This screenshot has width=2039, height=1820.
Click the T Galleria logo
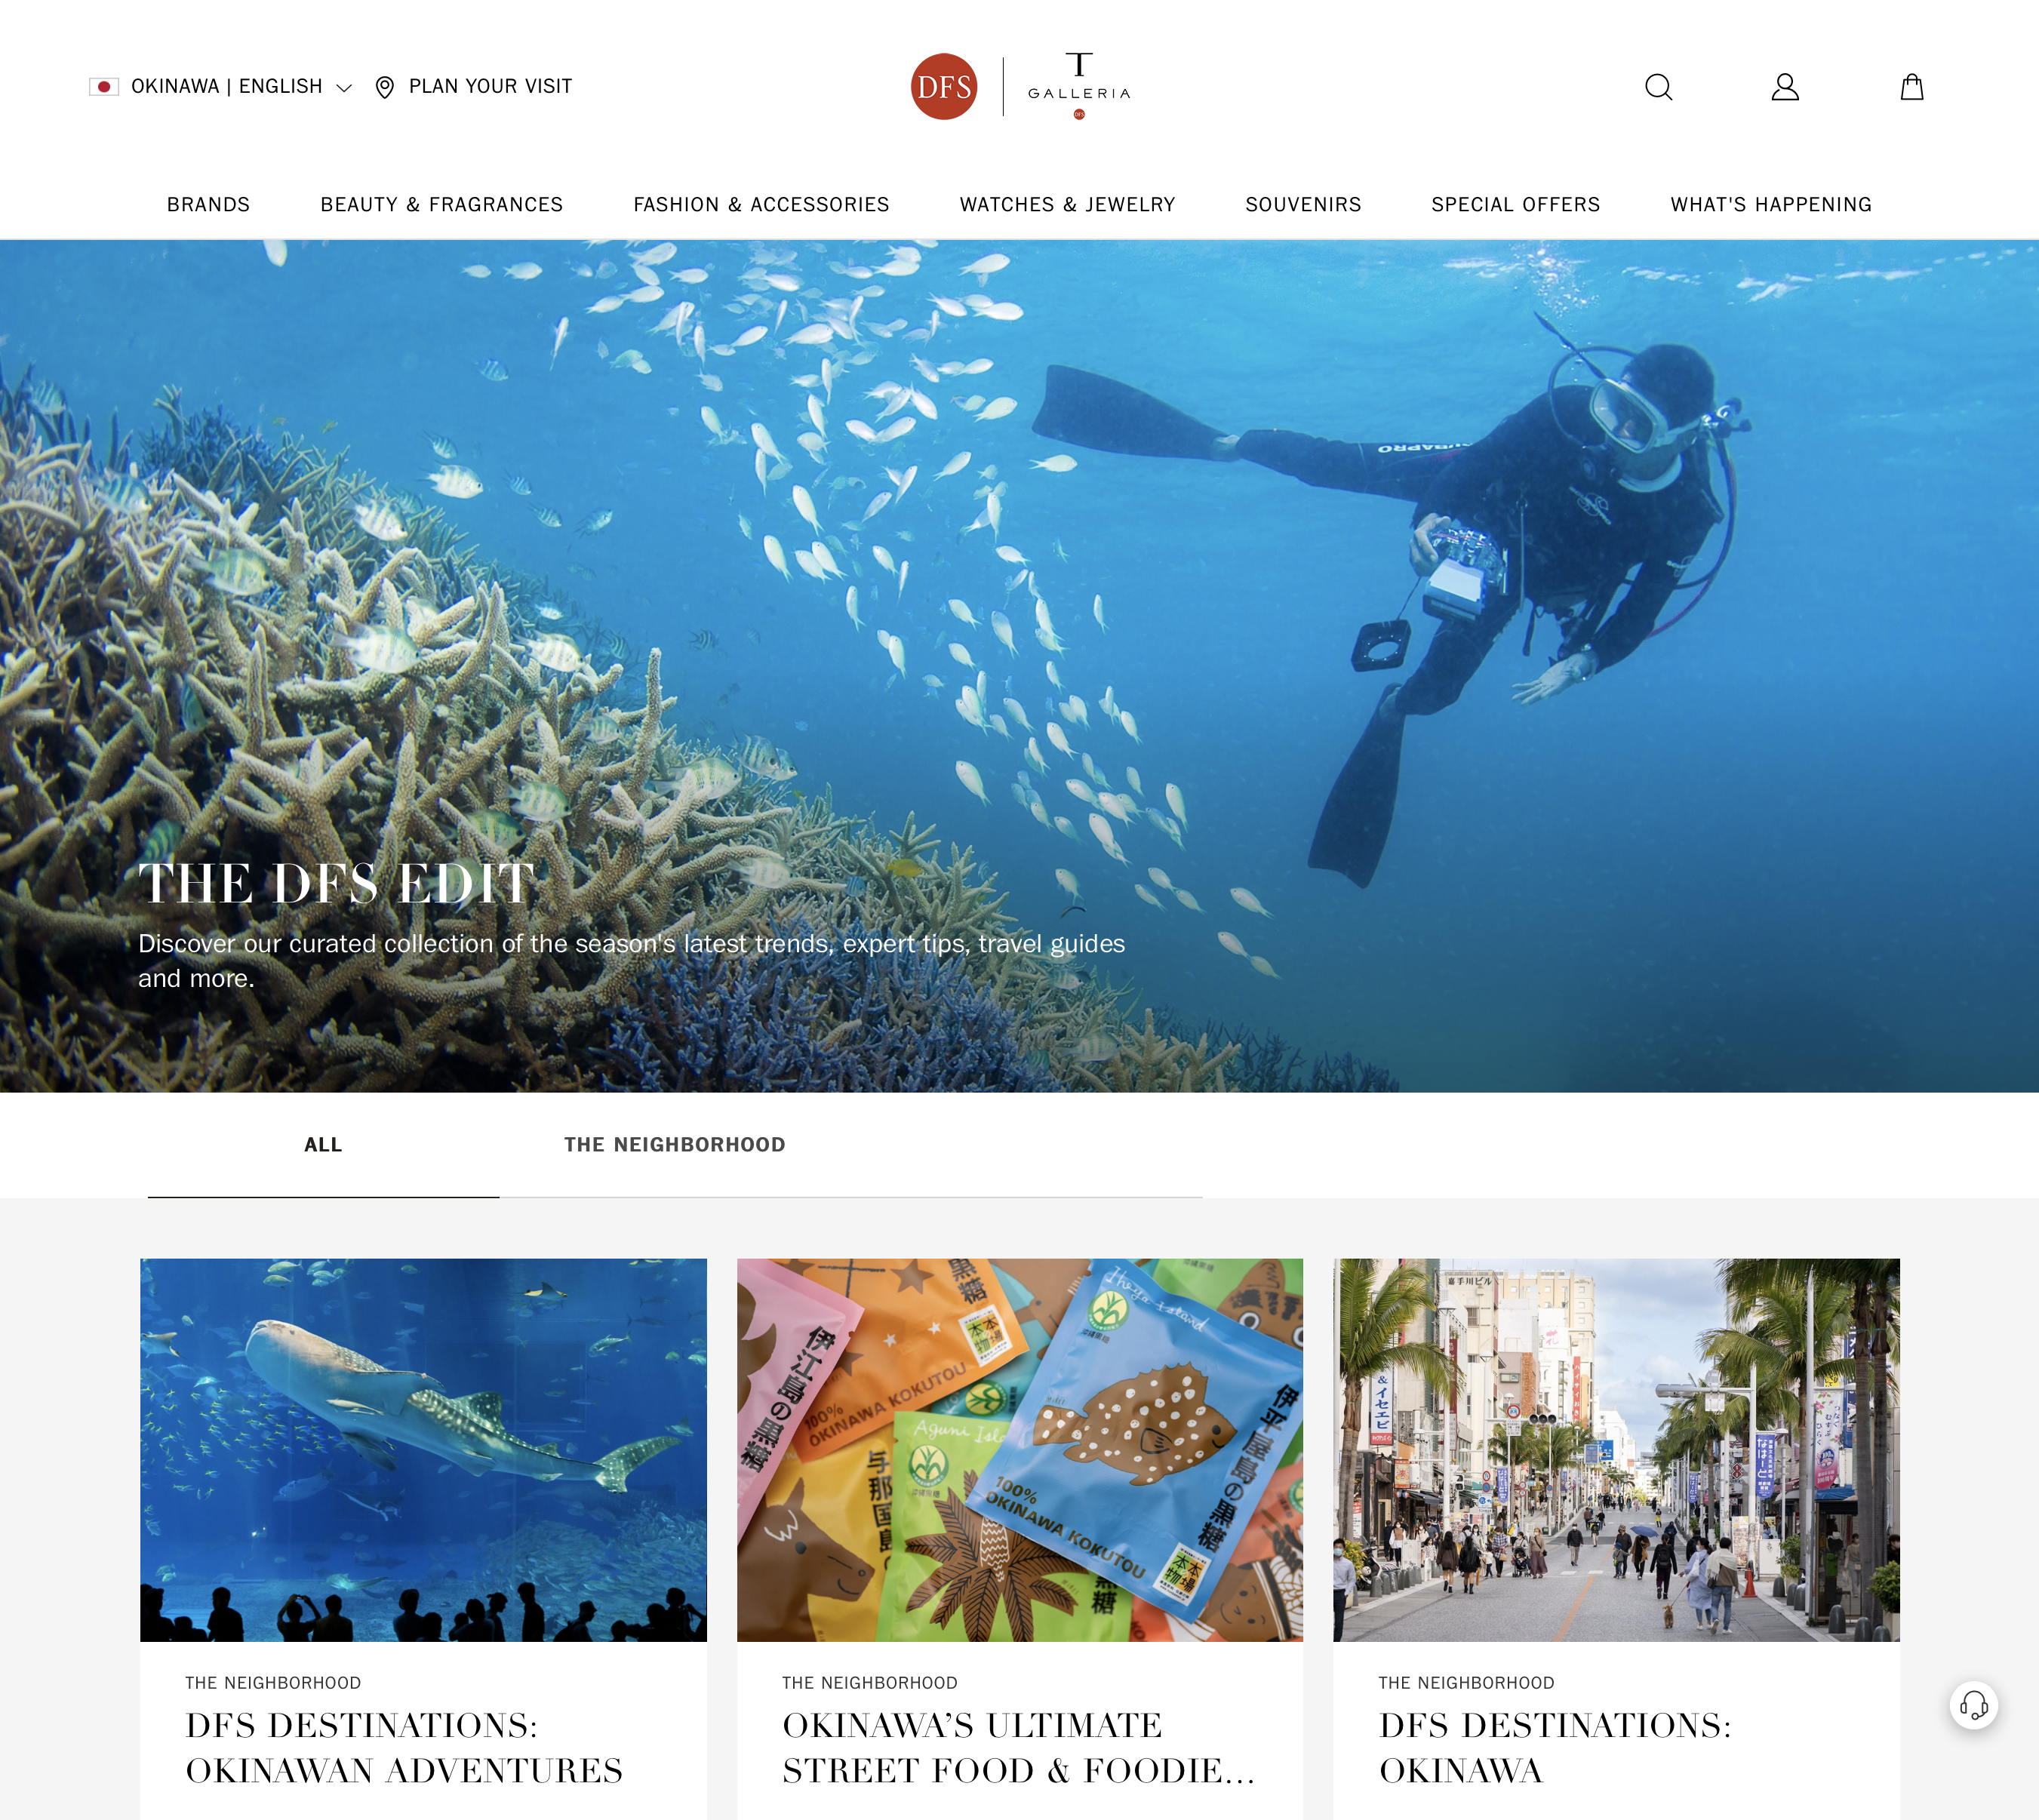pos(1079,85)
